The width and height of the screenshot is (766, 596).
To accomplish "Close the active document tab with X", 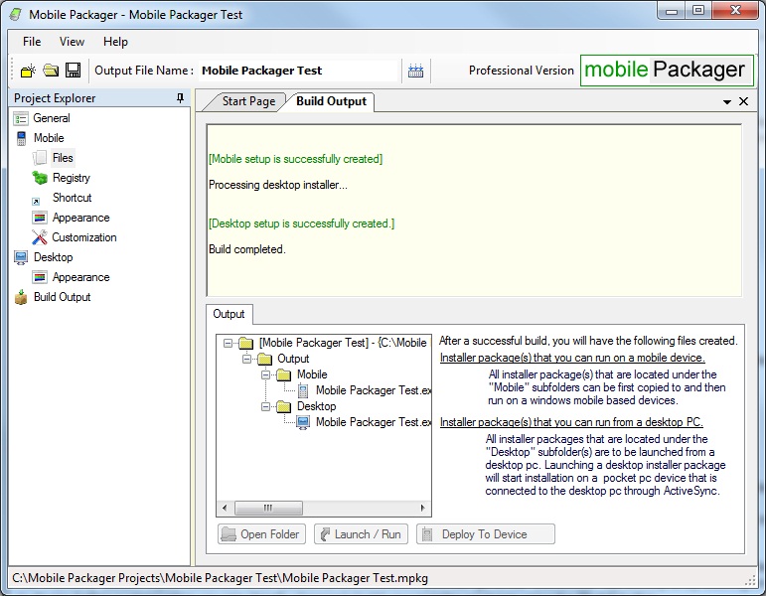I will pos(743,101).
